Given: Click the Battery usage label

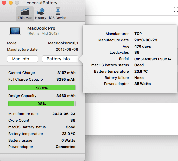Looking at the screenshot, I should (20, 140).
